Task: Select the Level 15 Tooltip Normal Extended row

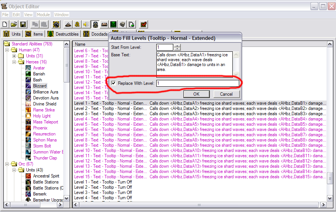Action: 200,177
